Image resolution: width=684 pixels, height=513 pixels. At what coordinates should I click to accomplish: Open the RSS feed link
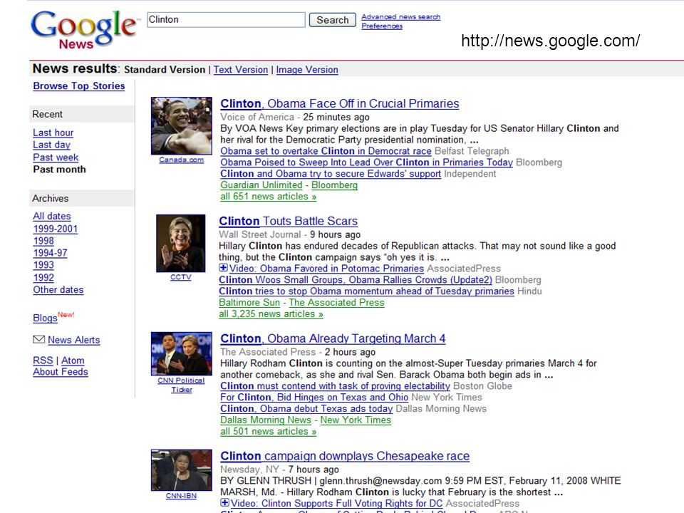(43, 361)
